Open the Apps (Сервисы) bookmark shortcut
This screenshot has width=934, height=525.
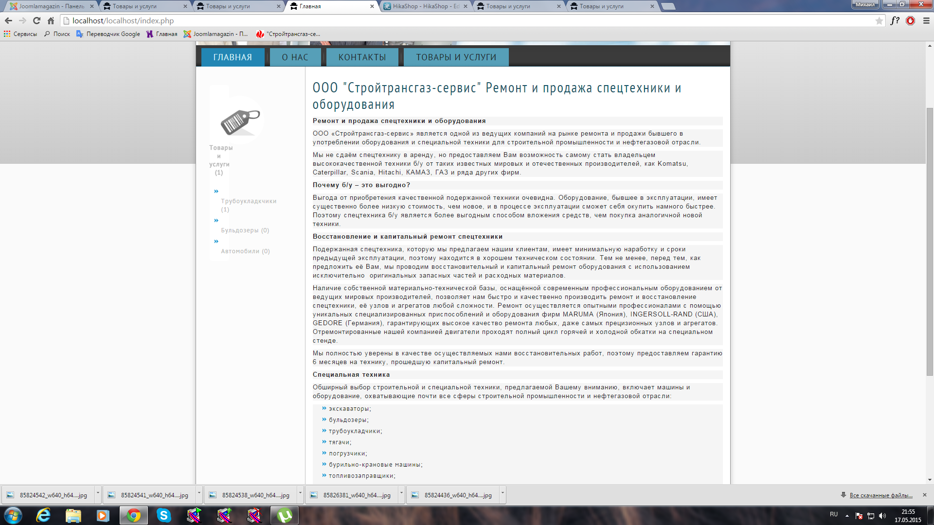20,34
